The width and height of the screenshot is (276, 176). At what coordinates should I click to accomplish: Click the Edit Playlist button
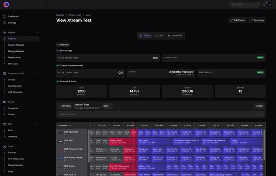tap(238, 20)
